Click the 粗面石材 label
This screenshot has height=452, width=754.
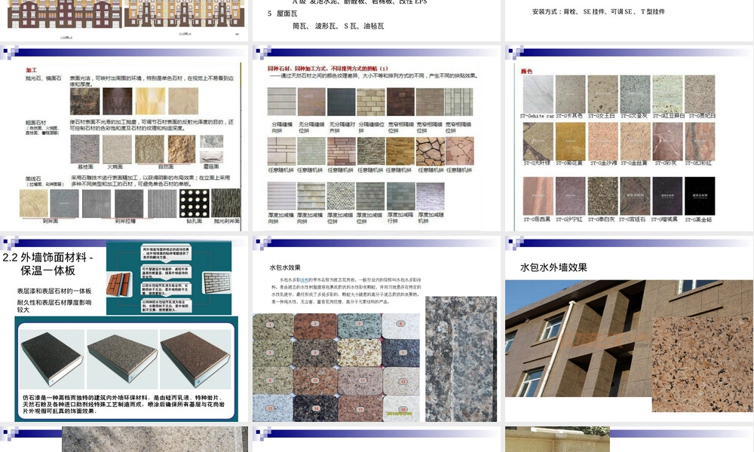[35, 123]
